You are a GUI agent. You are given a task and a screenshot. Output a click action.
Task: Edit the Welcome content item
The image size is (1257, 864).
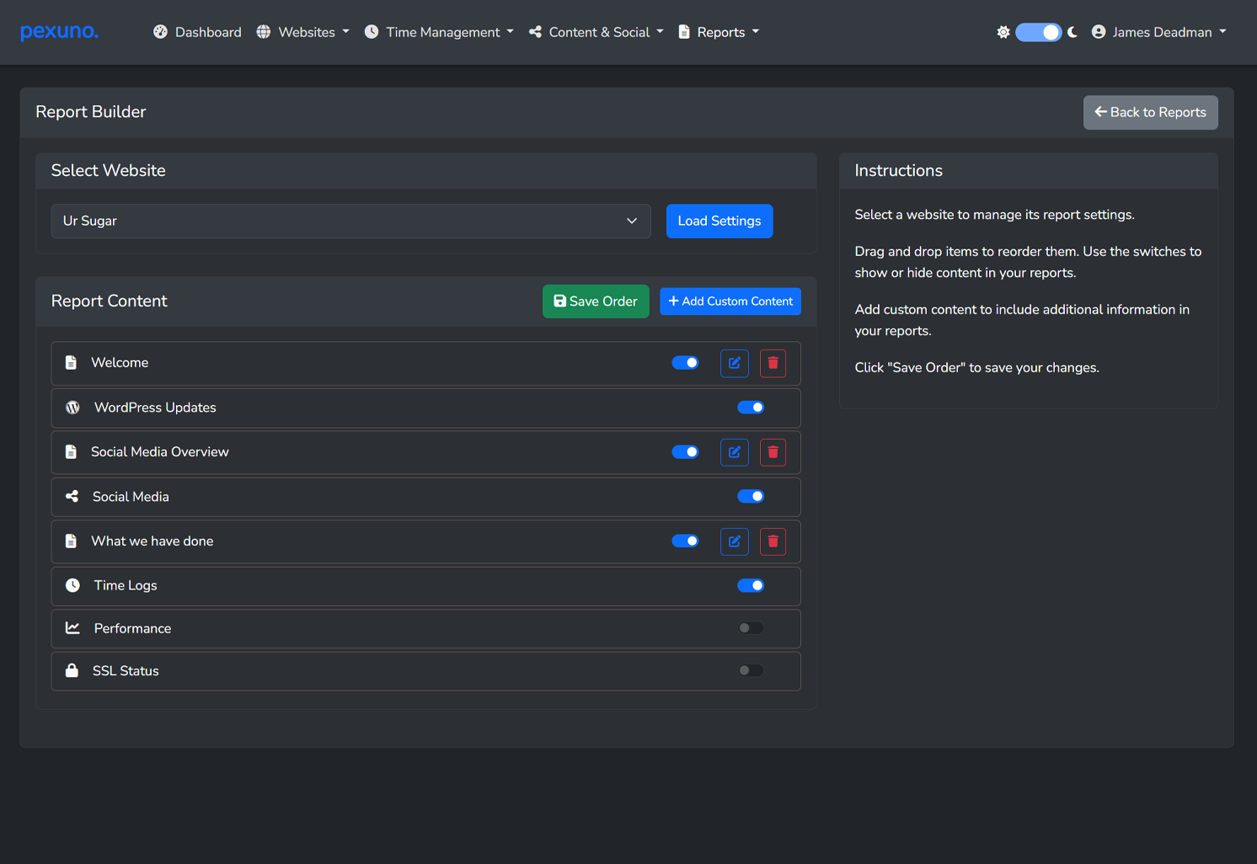(735, 363)
